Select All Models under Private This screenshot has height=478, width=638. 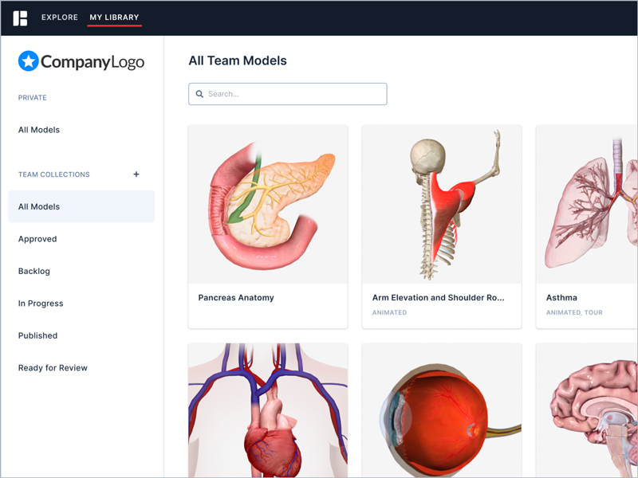[x=39, y=130]
